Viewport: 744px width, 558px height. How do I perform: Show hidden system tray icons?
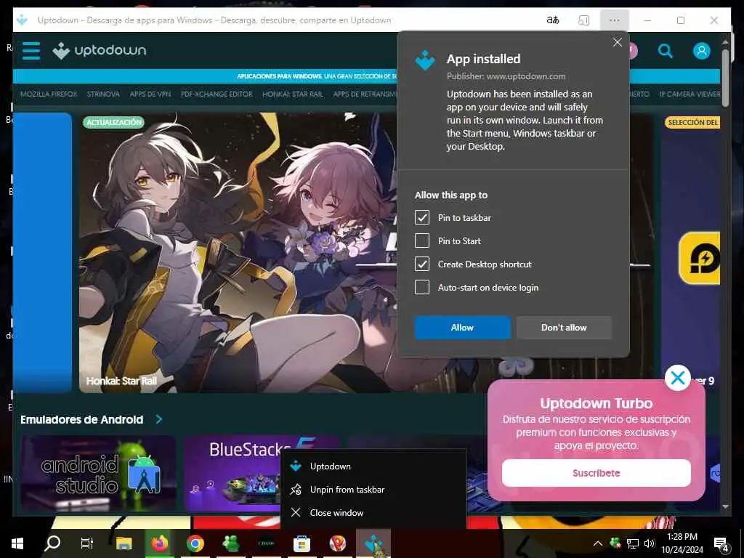coord(598,543)
